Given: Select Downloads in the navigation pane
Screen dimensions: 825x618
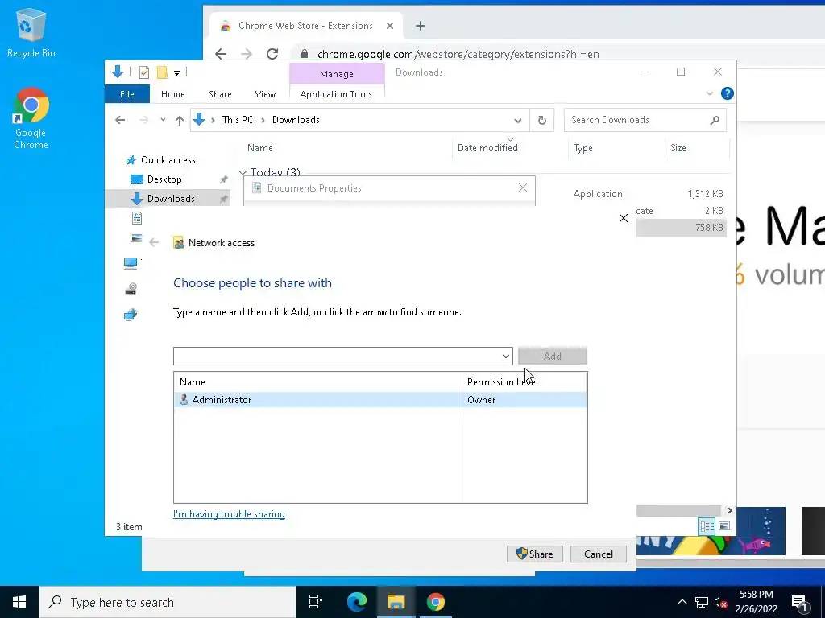Looking at the screenshot, I should click(171, 199).
